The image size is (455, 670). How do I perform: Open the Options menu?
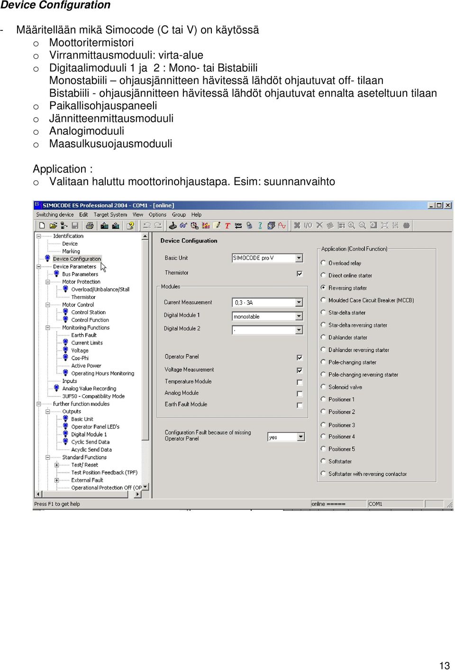pos(157,214)
